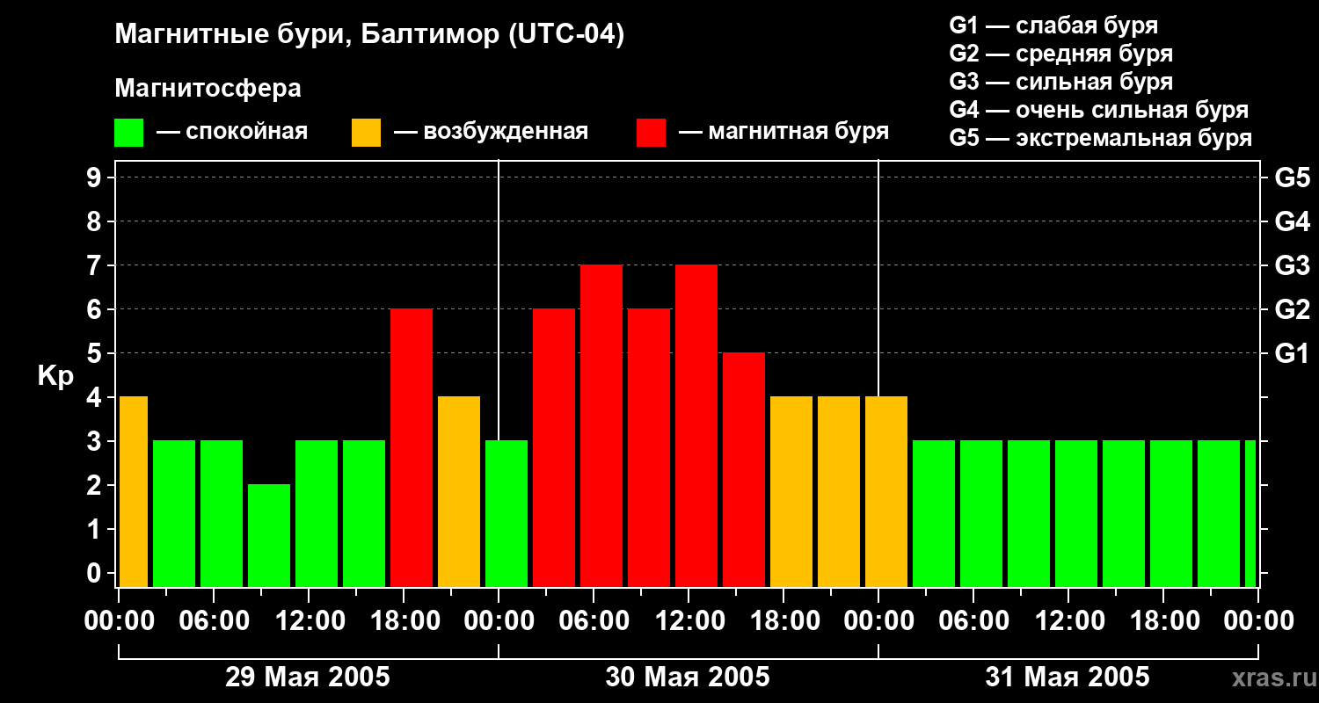The image size is (1319, 703).
Task: Select the green Kp 2 bar on 29 Мая
Action: (269, 536)
